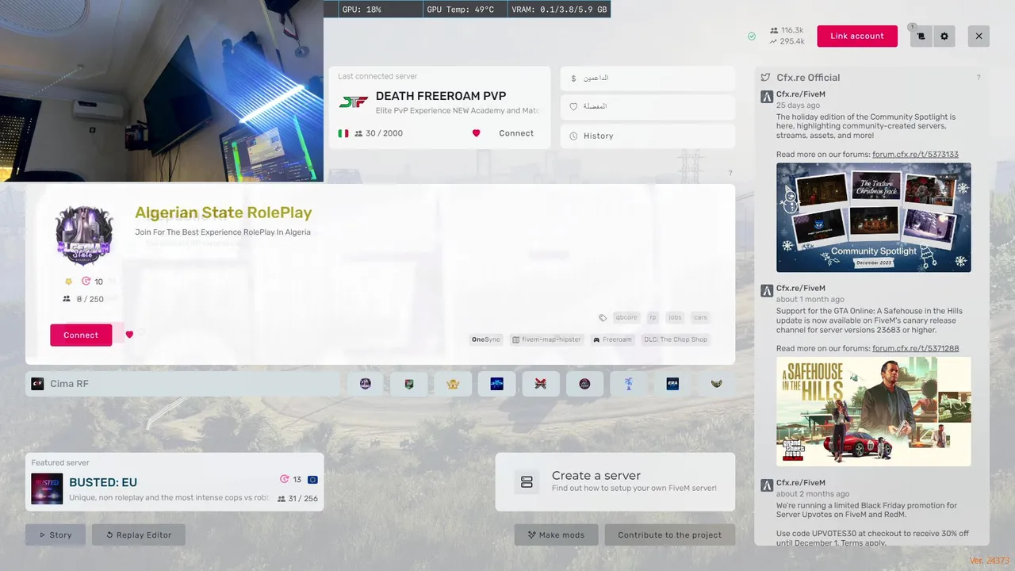Click the Link account button

(857, 36)
